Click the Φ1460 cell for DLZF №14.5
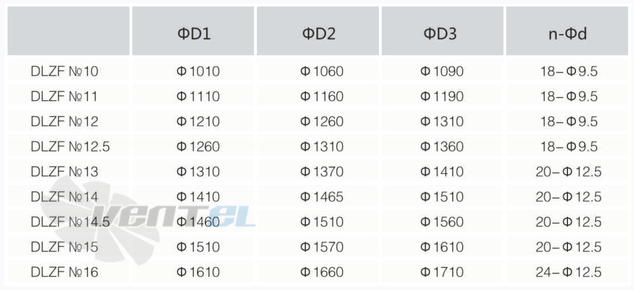This screenshot has height=290, width=634. point(198,222)
